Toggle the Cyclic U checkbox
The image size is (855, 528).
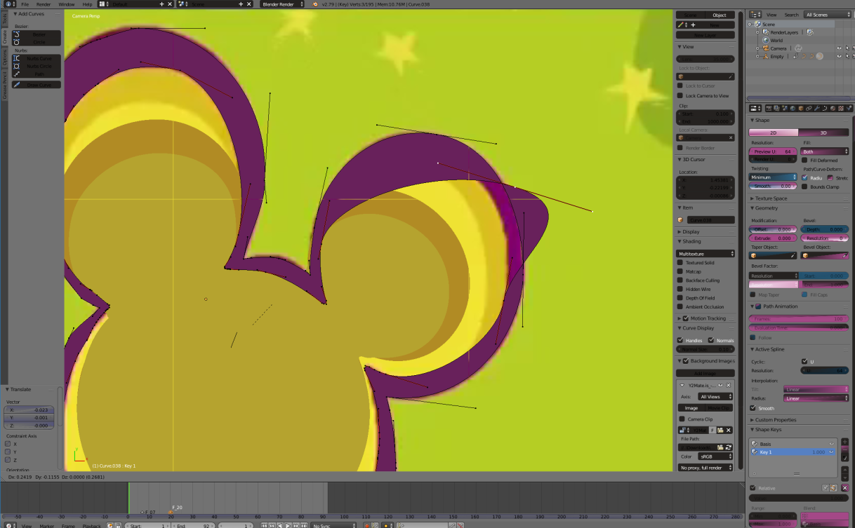coord(804,361)
